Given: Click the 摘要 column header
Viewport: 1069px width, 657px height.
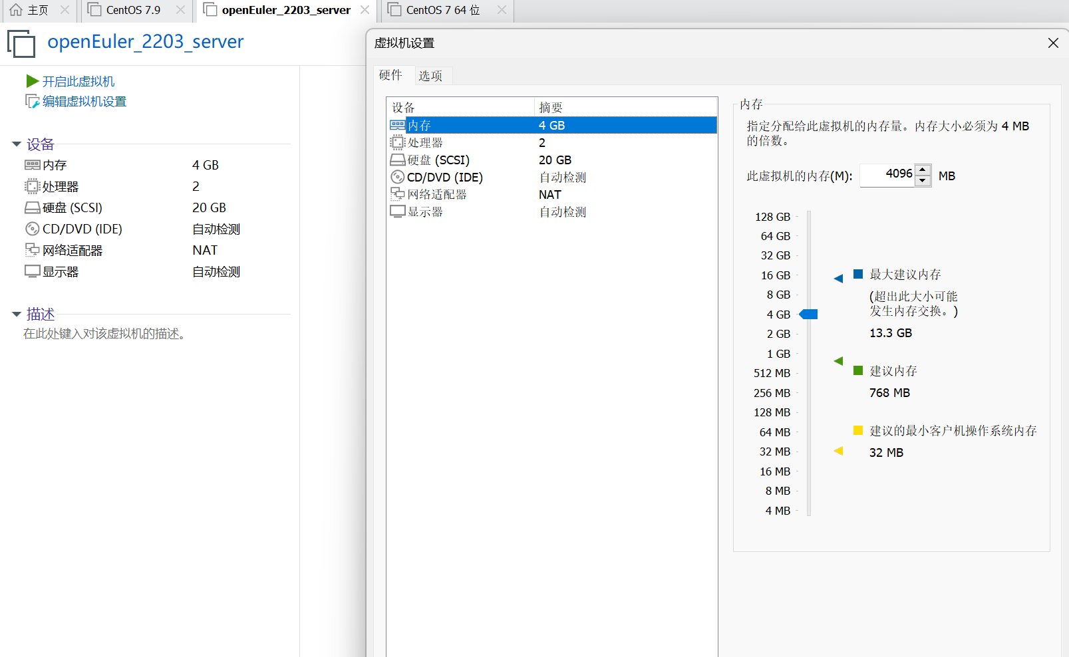Looking at the screenshot, I should [626, 107].
